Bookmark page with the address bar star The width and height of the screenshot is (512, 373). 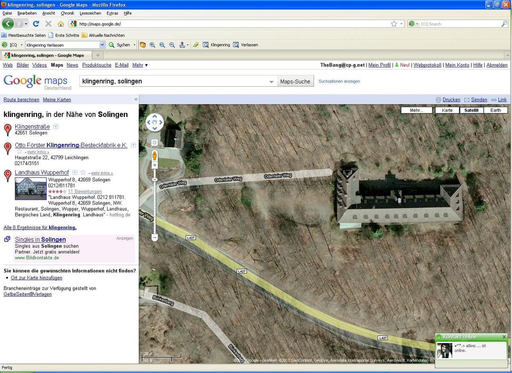[394, 24]
